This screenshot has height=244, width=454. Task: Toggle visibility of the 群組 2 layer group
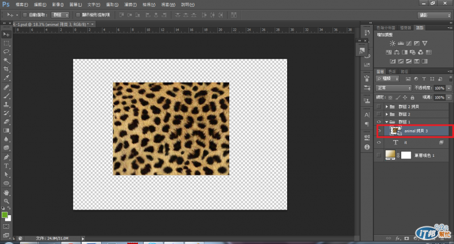380,114
